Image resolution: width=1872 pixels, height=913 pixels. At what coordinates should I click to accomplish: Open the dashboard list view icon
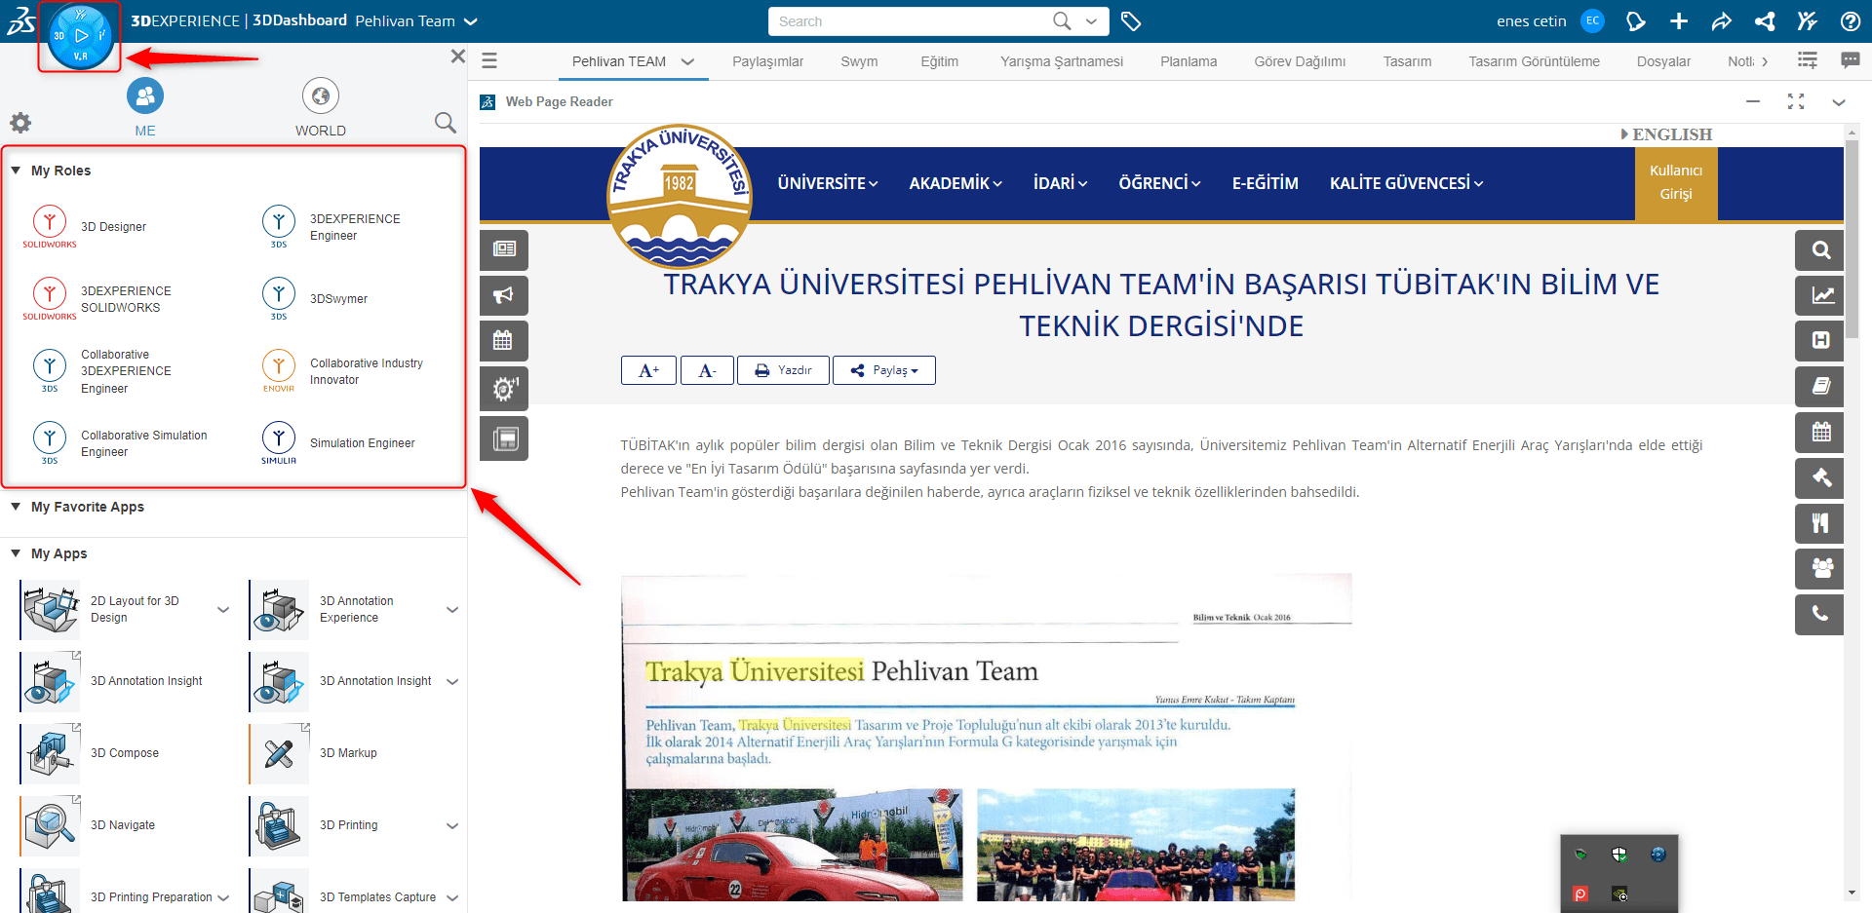pyautogui.click(x=1808, y=61)
